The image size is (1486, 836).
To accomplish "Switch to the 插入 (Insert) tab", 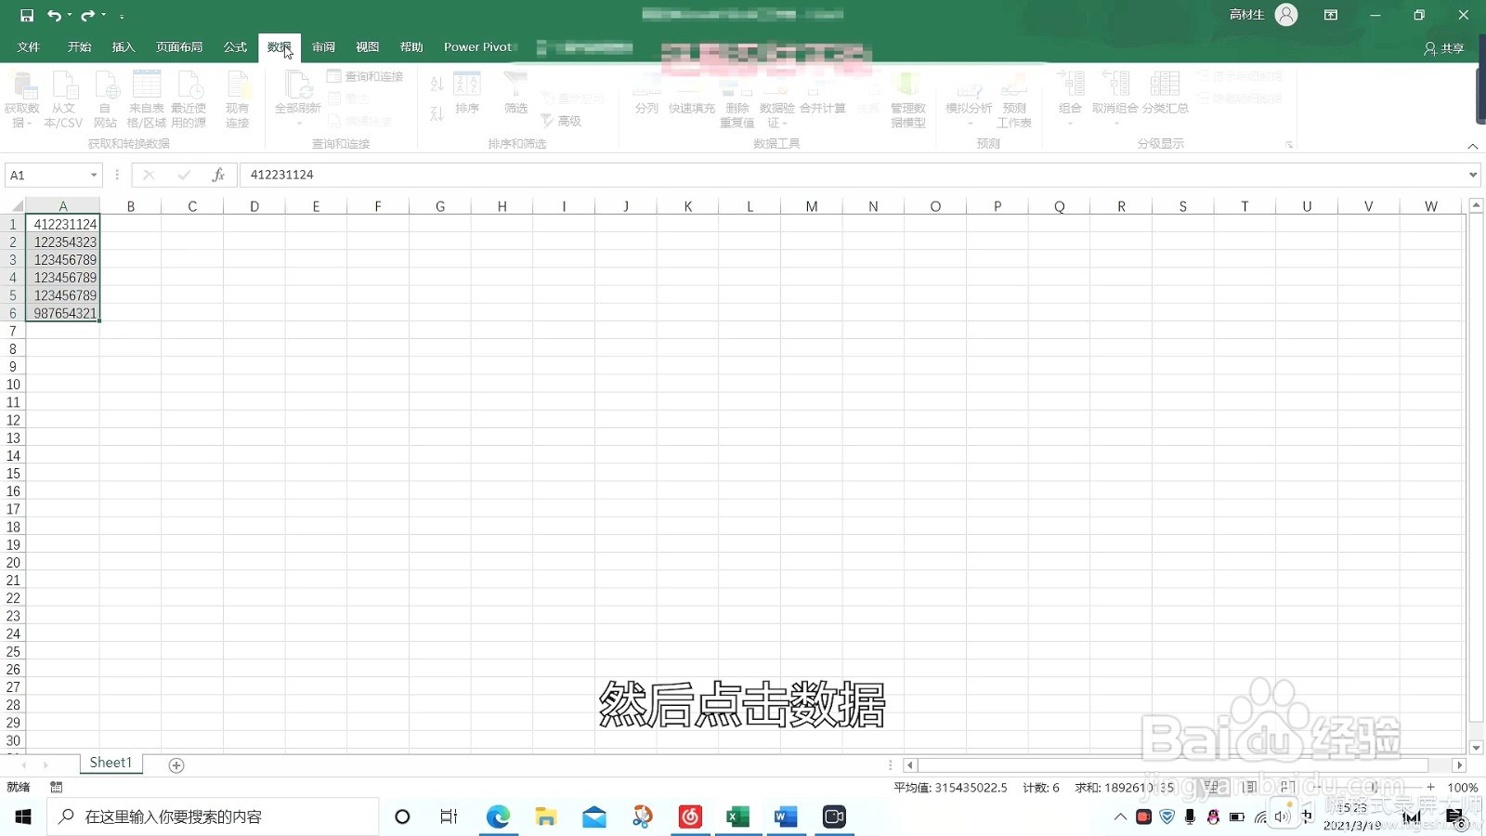I will pyautogui.click(x=124, y=47).
